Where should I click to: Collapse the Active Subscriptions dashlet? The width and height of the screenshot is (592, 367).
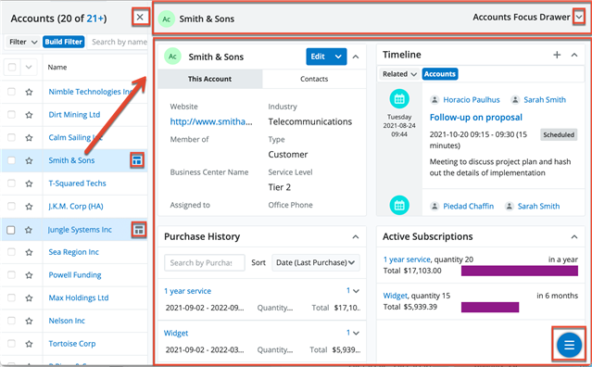[x=574, y=237]
